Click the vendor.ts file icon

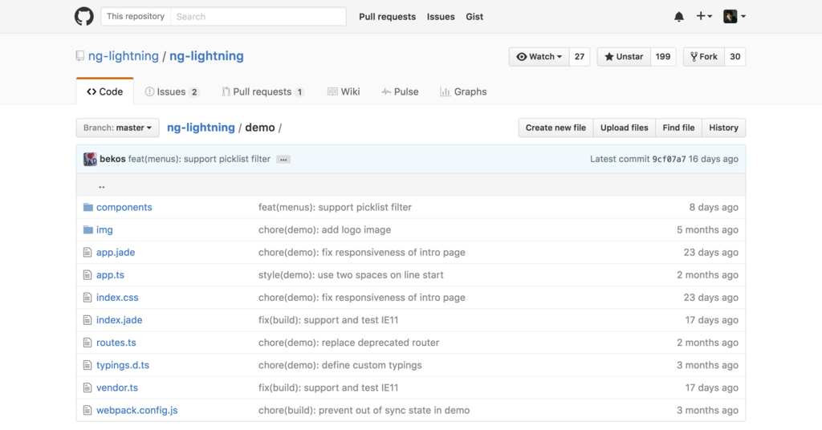tap(87, 387)
